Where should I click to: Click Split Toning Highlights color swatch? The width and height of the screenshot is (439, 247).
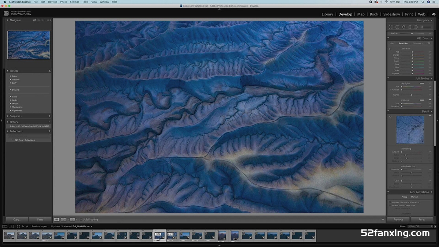click(422, 83)
